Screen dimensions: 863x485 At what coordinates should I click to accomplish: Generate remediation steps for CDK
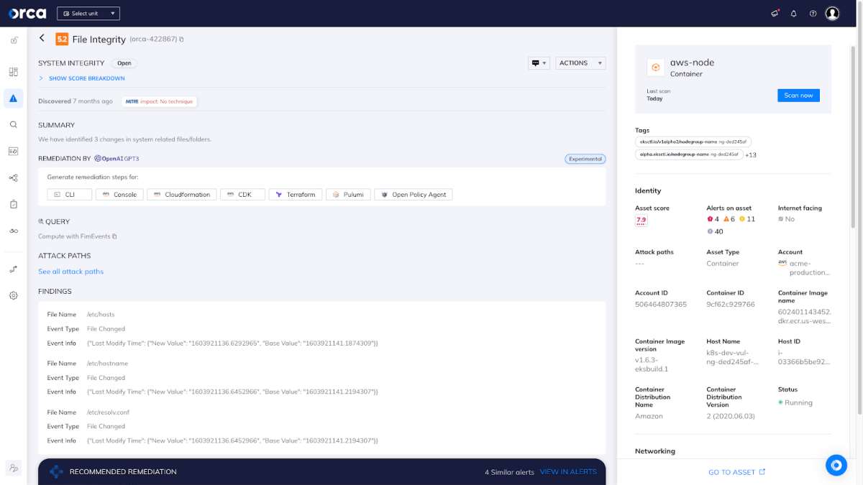(x=242, y=195)
